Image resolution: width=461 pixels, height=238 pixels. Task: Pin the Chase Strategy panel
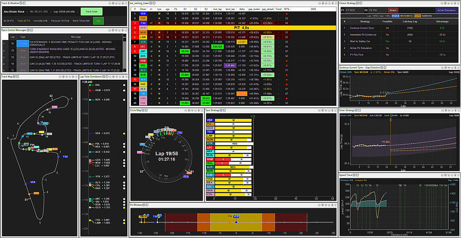click(x=455, y=3)
